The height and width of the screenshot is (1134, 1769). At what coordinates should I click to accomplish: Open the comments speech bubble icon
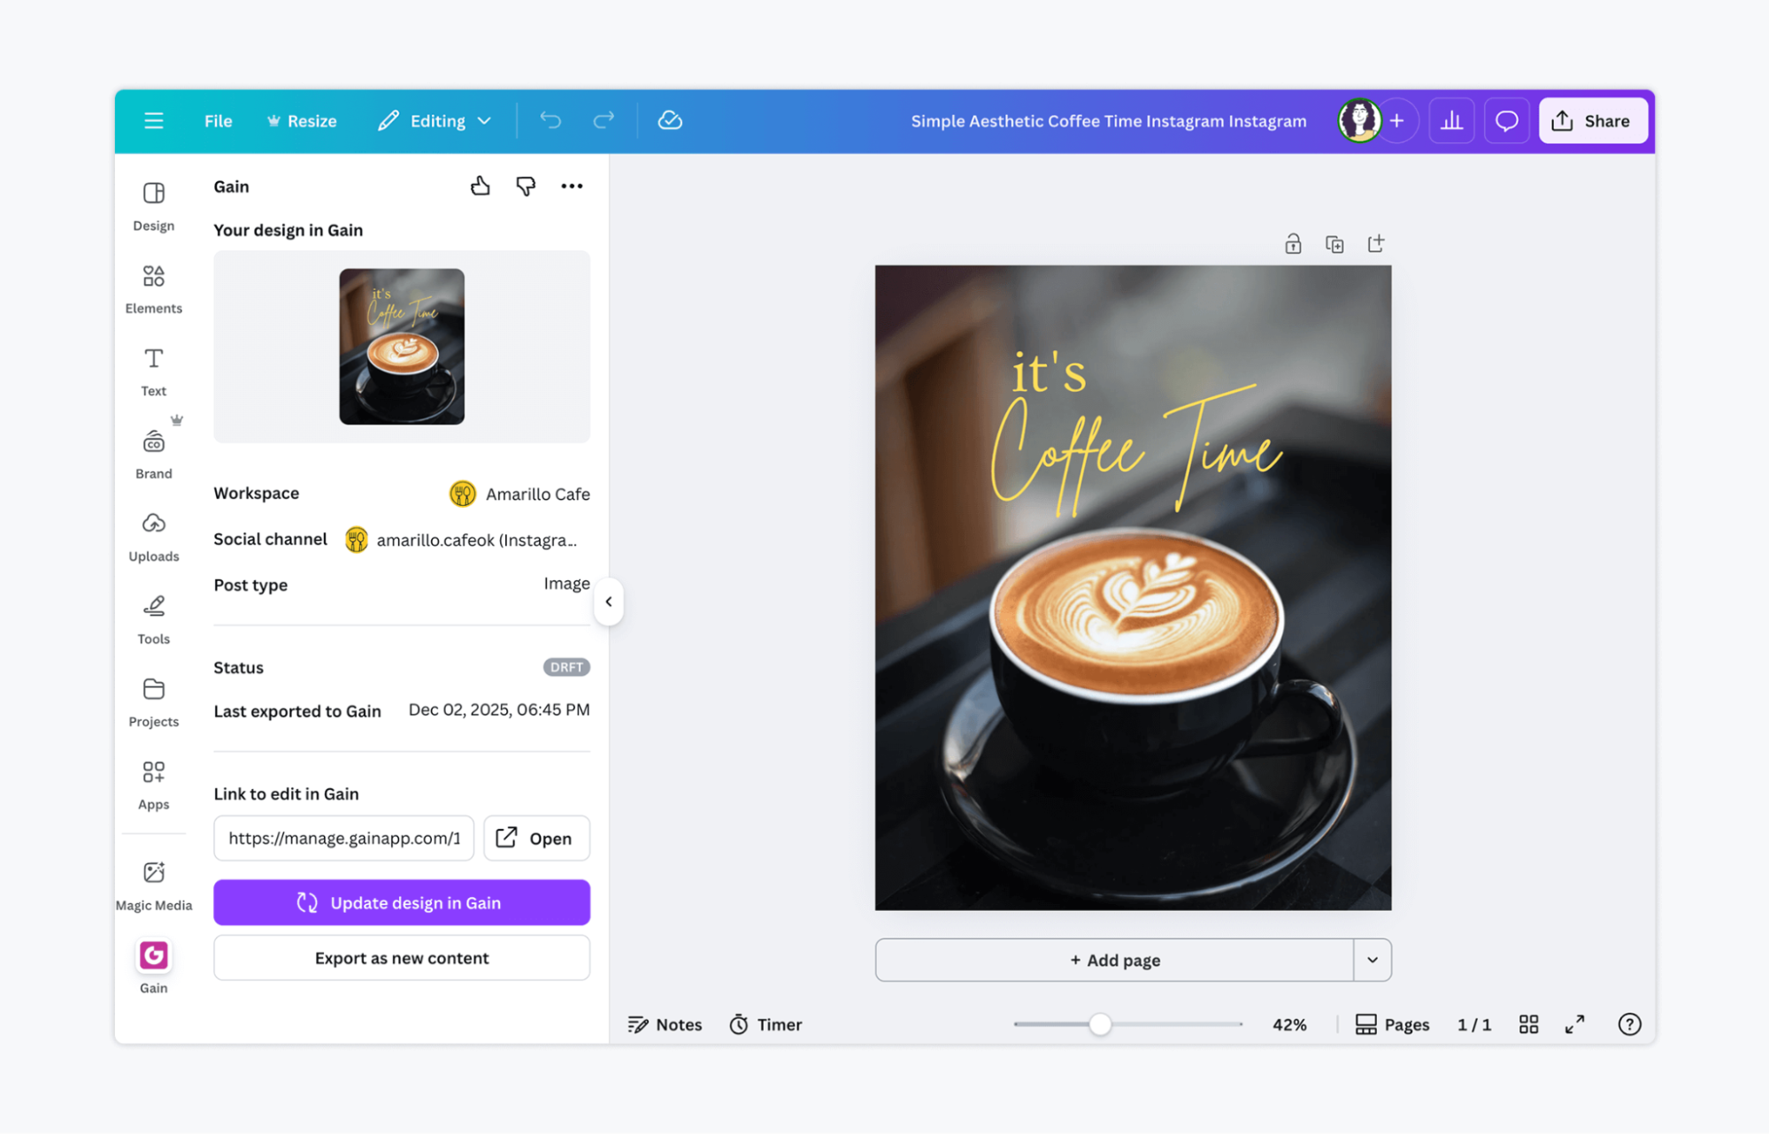[1506, 120]
